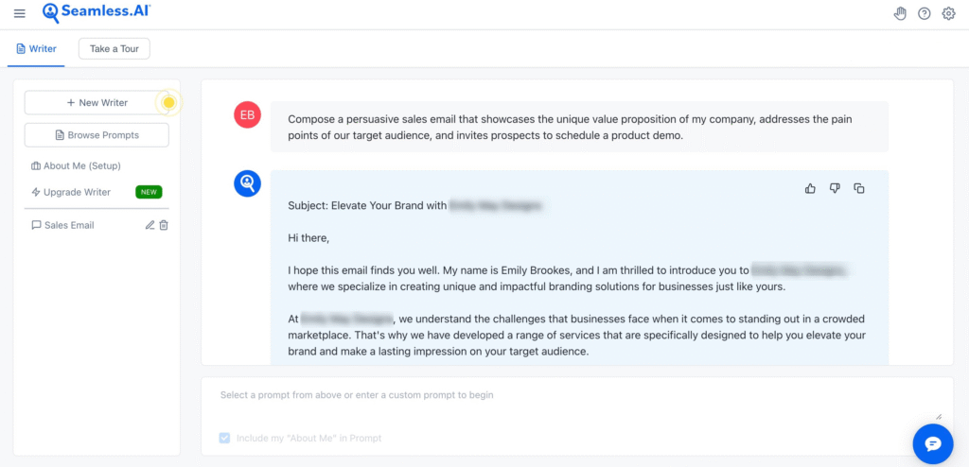Dislike the response with thumbs down
The width and height of the screenshot is (969, 467).
pos(835,188)
